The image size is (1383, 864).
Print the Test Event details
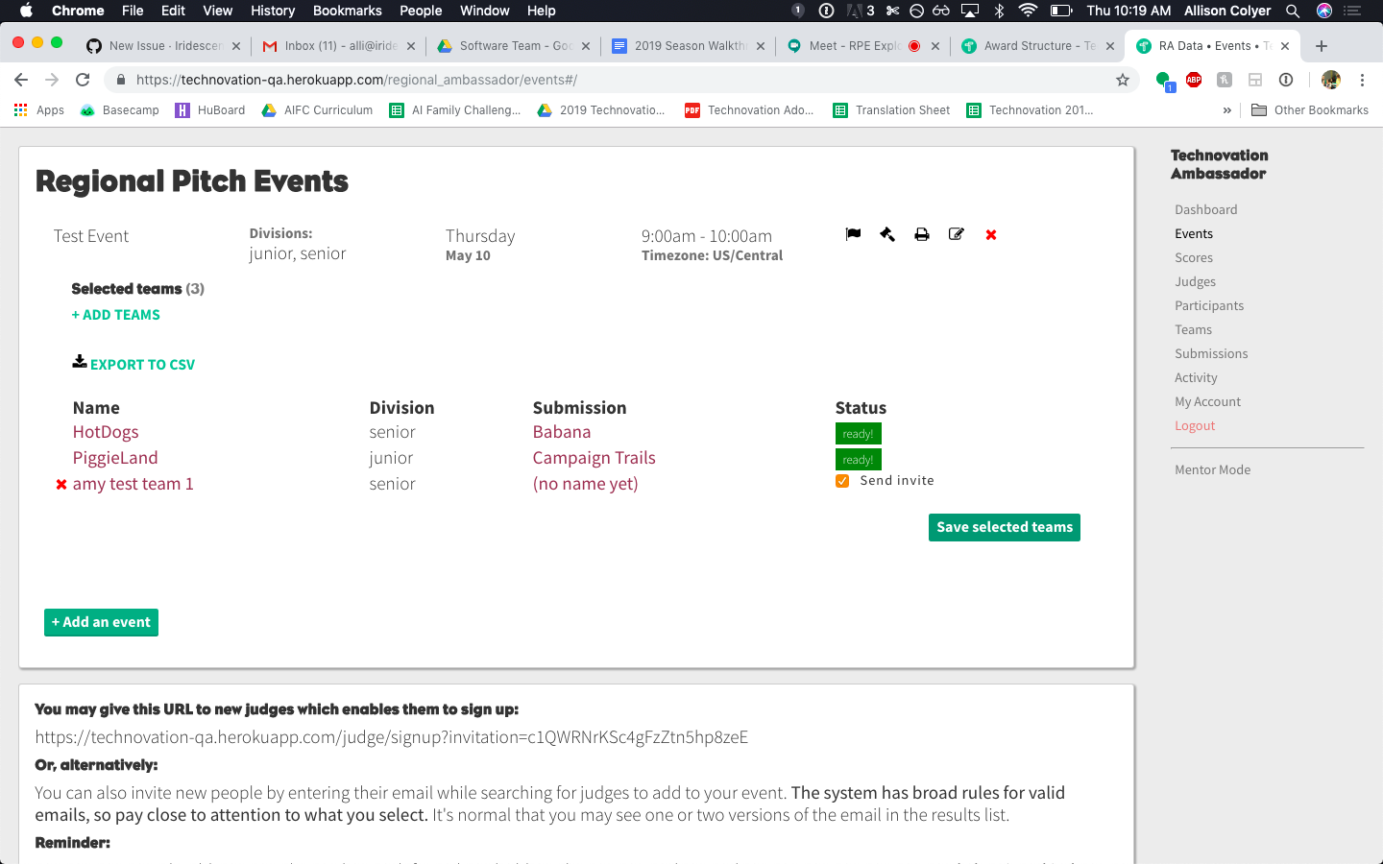coord(922,233)
